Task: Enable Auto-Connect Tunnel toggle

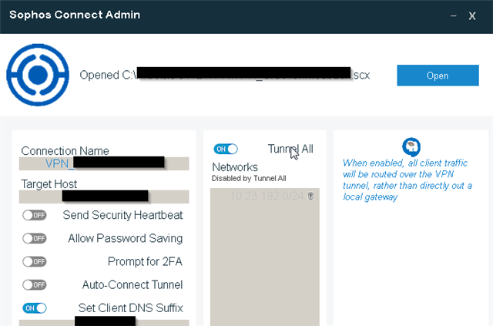Action: click(x=34, y=285)
